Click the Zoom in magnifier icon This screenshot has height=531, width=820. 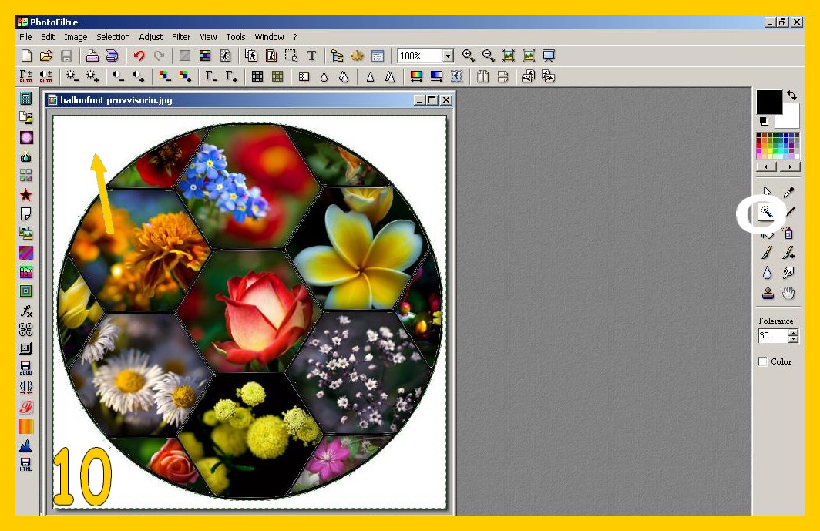468,55
